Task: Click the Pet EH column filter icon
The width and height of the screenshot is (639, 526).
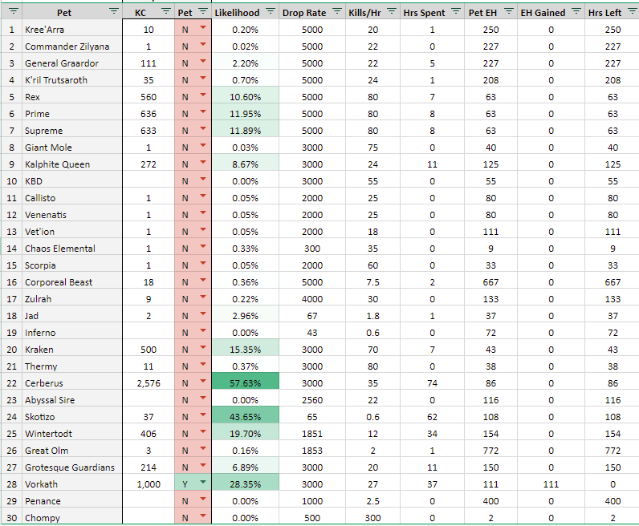Action: pyautogui.click(x=508, y=12)
